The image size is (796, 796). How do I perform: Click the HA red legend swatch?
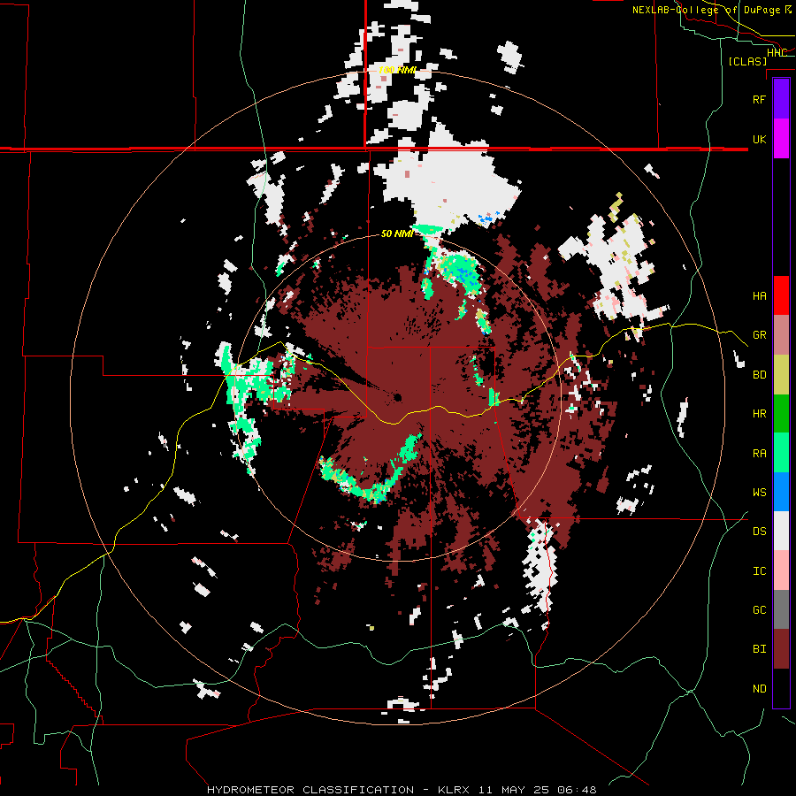coord(781,295)
